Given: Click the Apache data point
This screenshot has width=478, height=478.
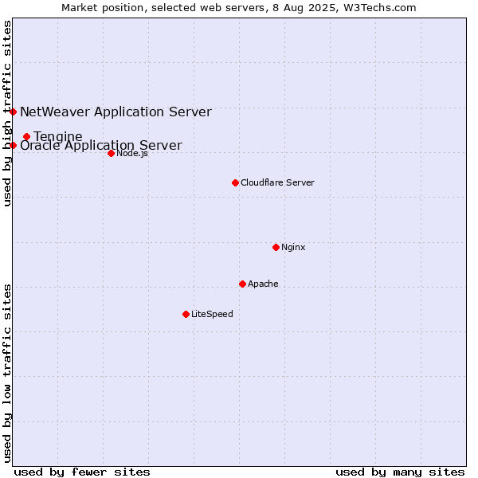Looking at the screenshot, I should pos(243,284).
